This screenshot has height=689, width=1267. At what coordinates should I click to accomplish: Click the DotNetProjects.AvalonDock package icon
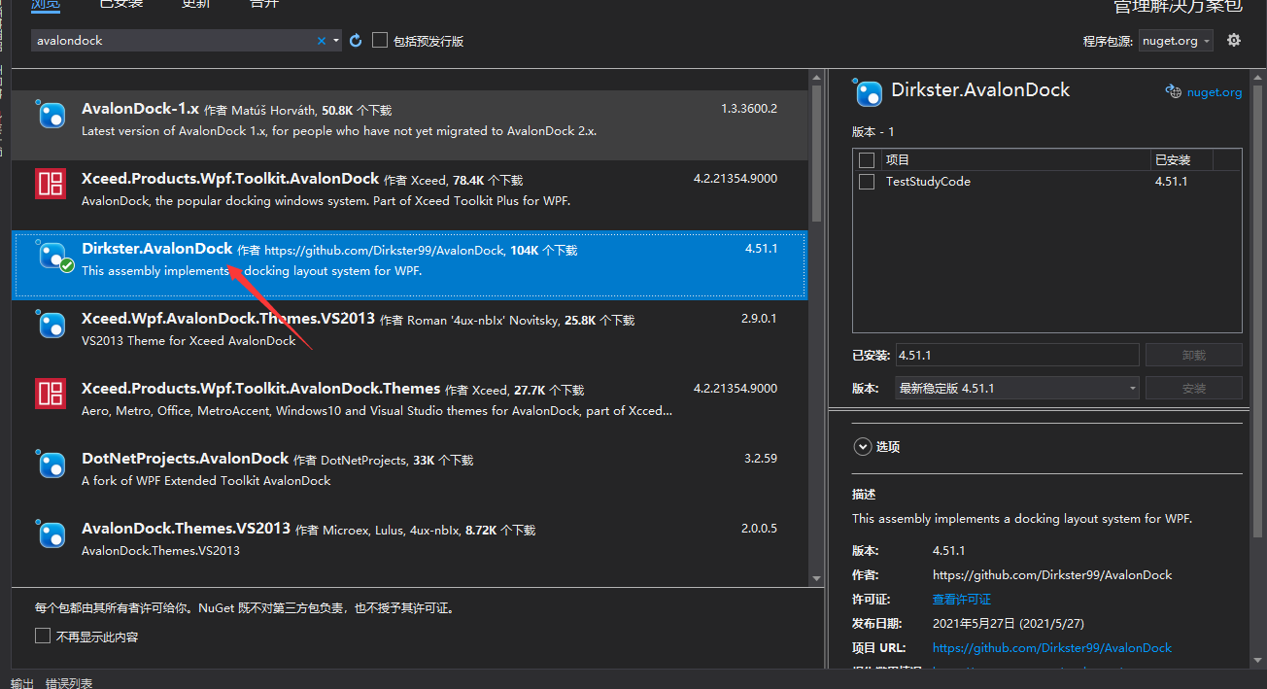pos(51,465)
